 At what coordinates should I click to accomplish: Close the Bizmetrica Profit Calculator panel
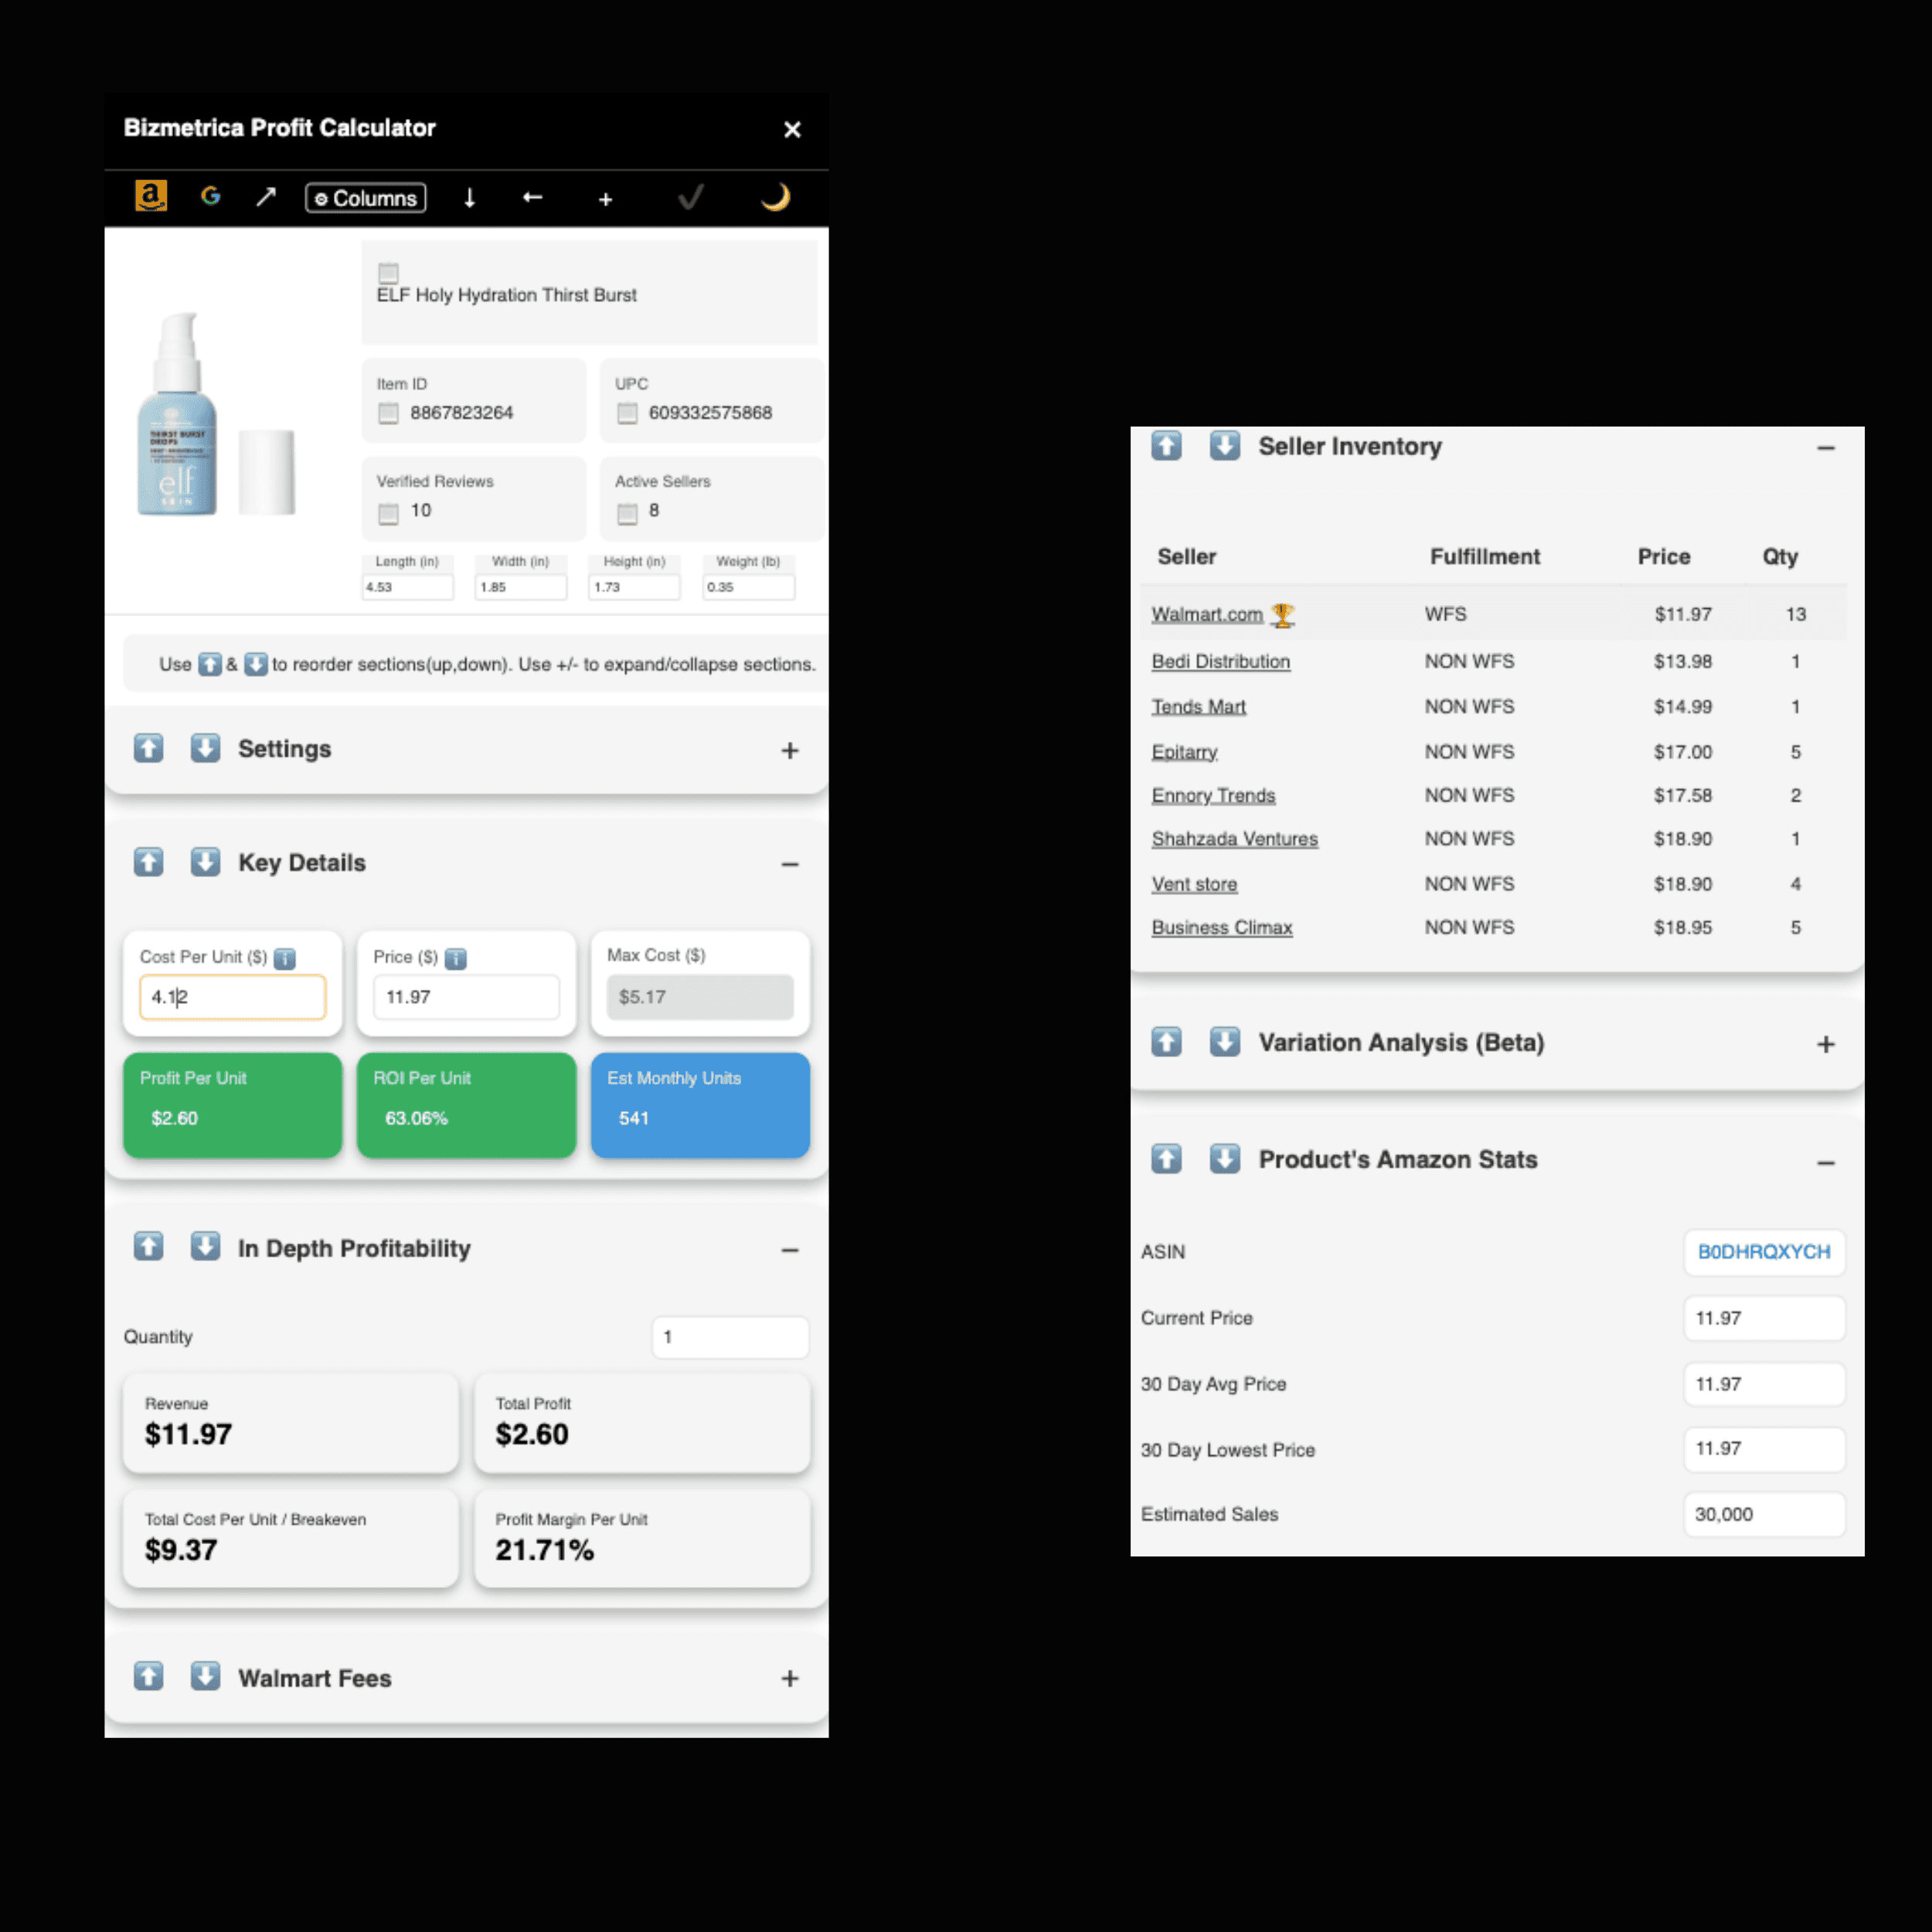pyautogui.click(x=792, y=129)
